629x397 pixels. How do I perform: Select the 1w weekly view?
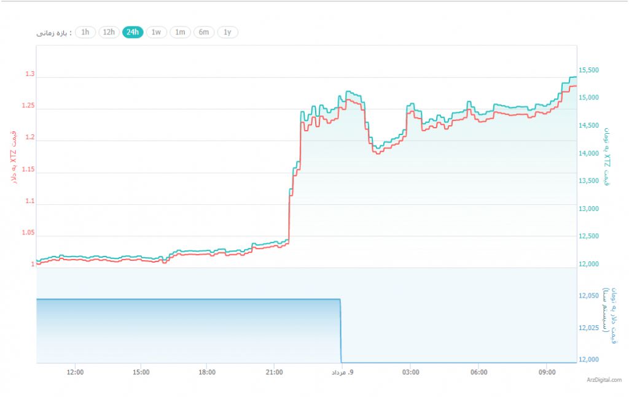tap(156, 33)
